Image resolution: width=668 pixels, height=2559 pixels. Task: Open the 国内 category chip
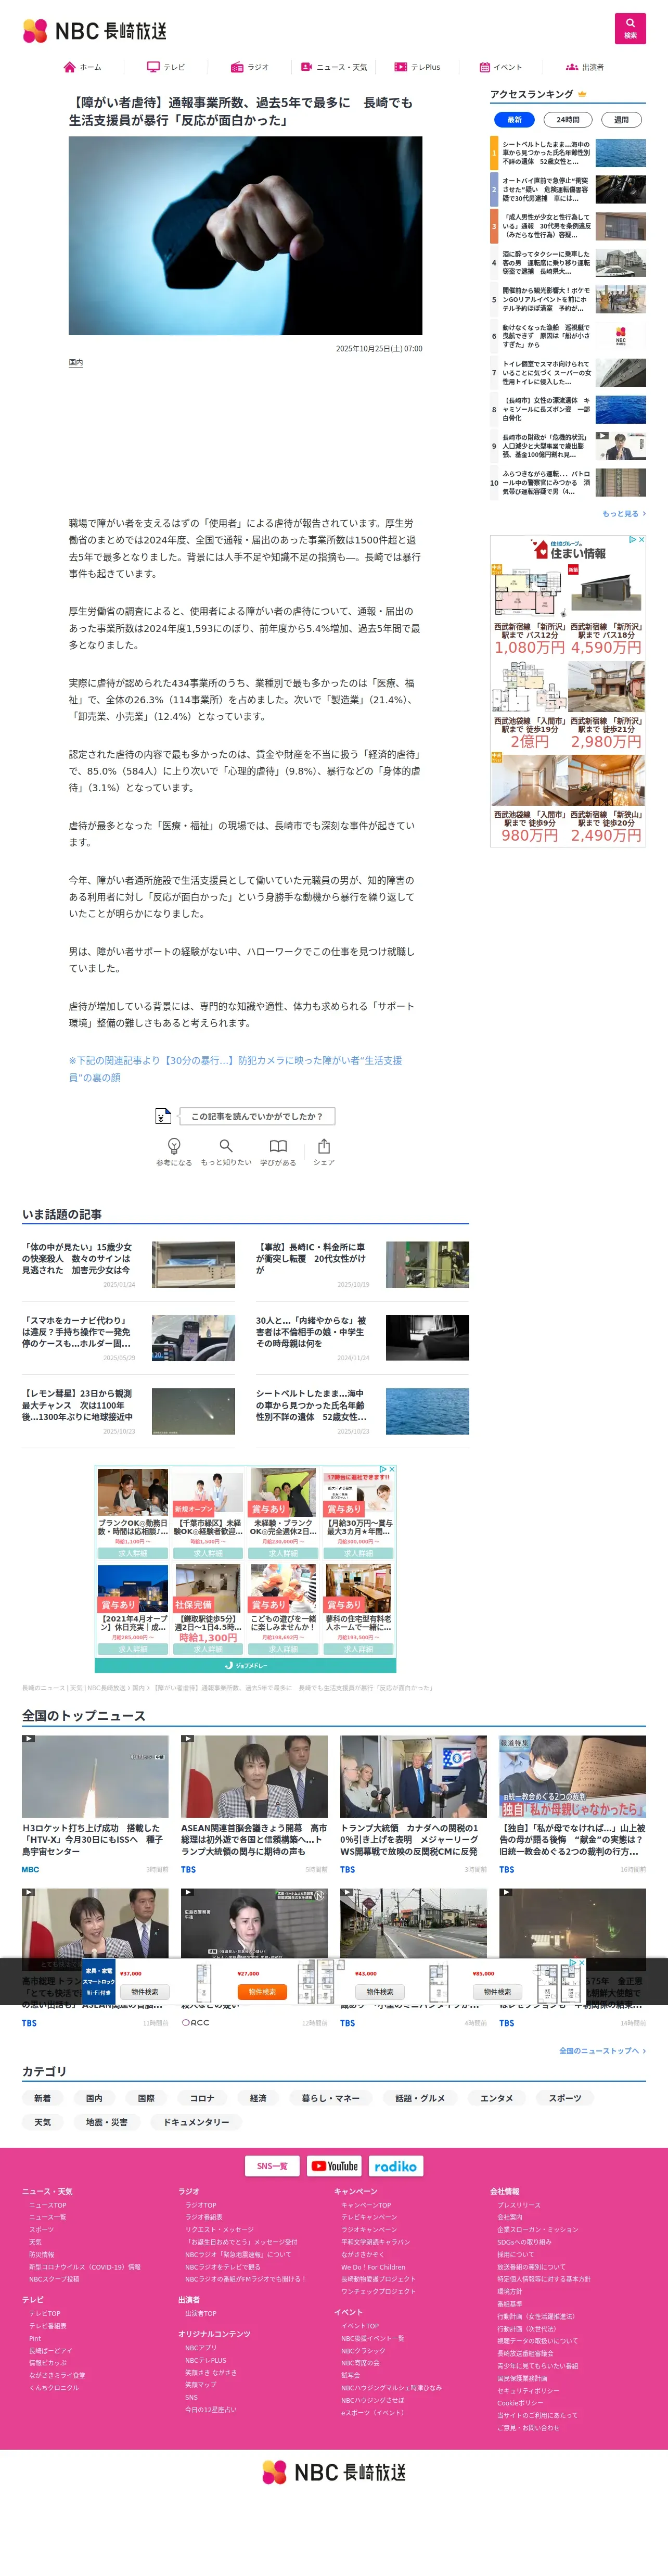pyautogui.click(x=93, y=2098)
